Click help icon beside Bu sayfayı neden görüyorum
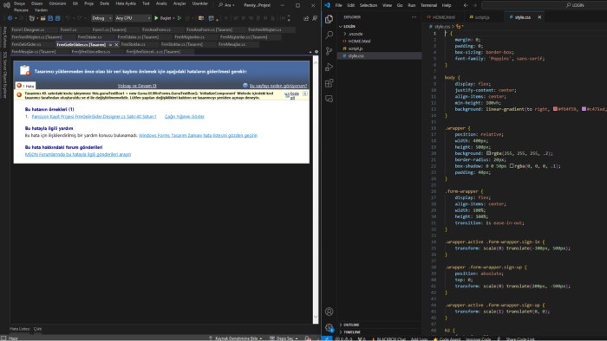 click(x=245, y=86)
